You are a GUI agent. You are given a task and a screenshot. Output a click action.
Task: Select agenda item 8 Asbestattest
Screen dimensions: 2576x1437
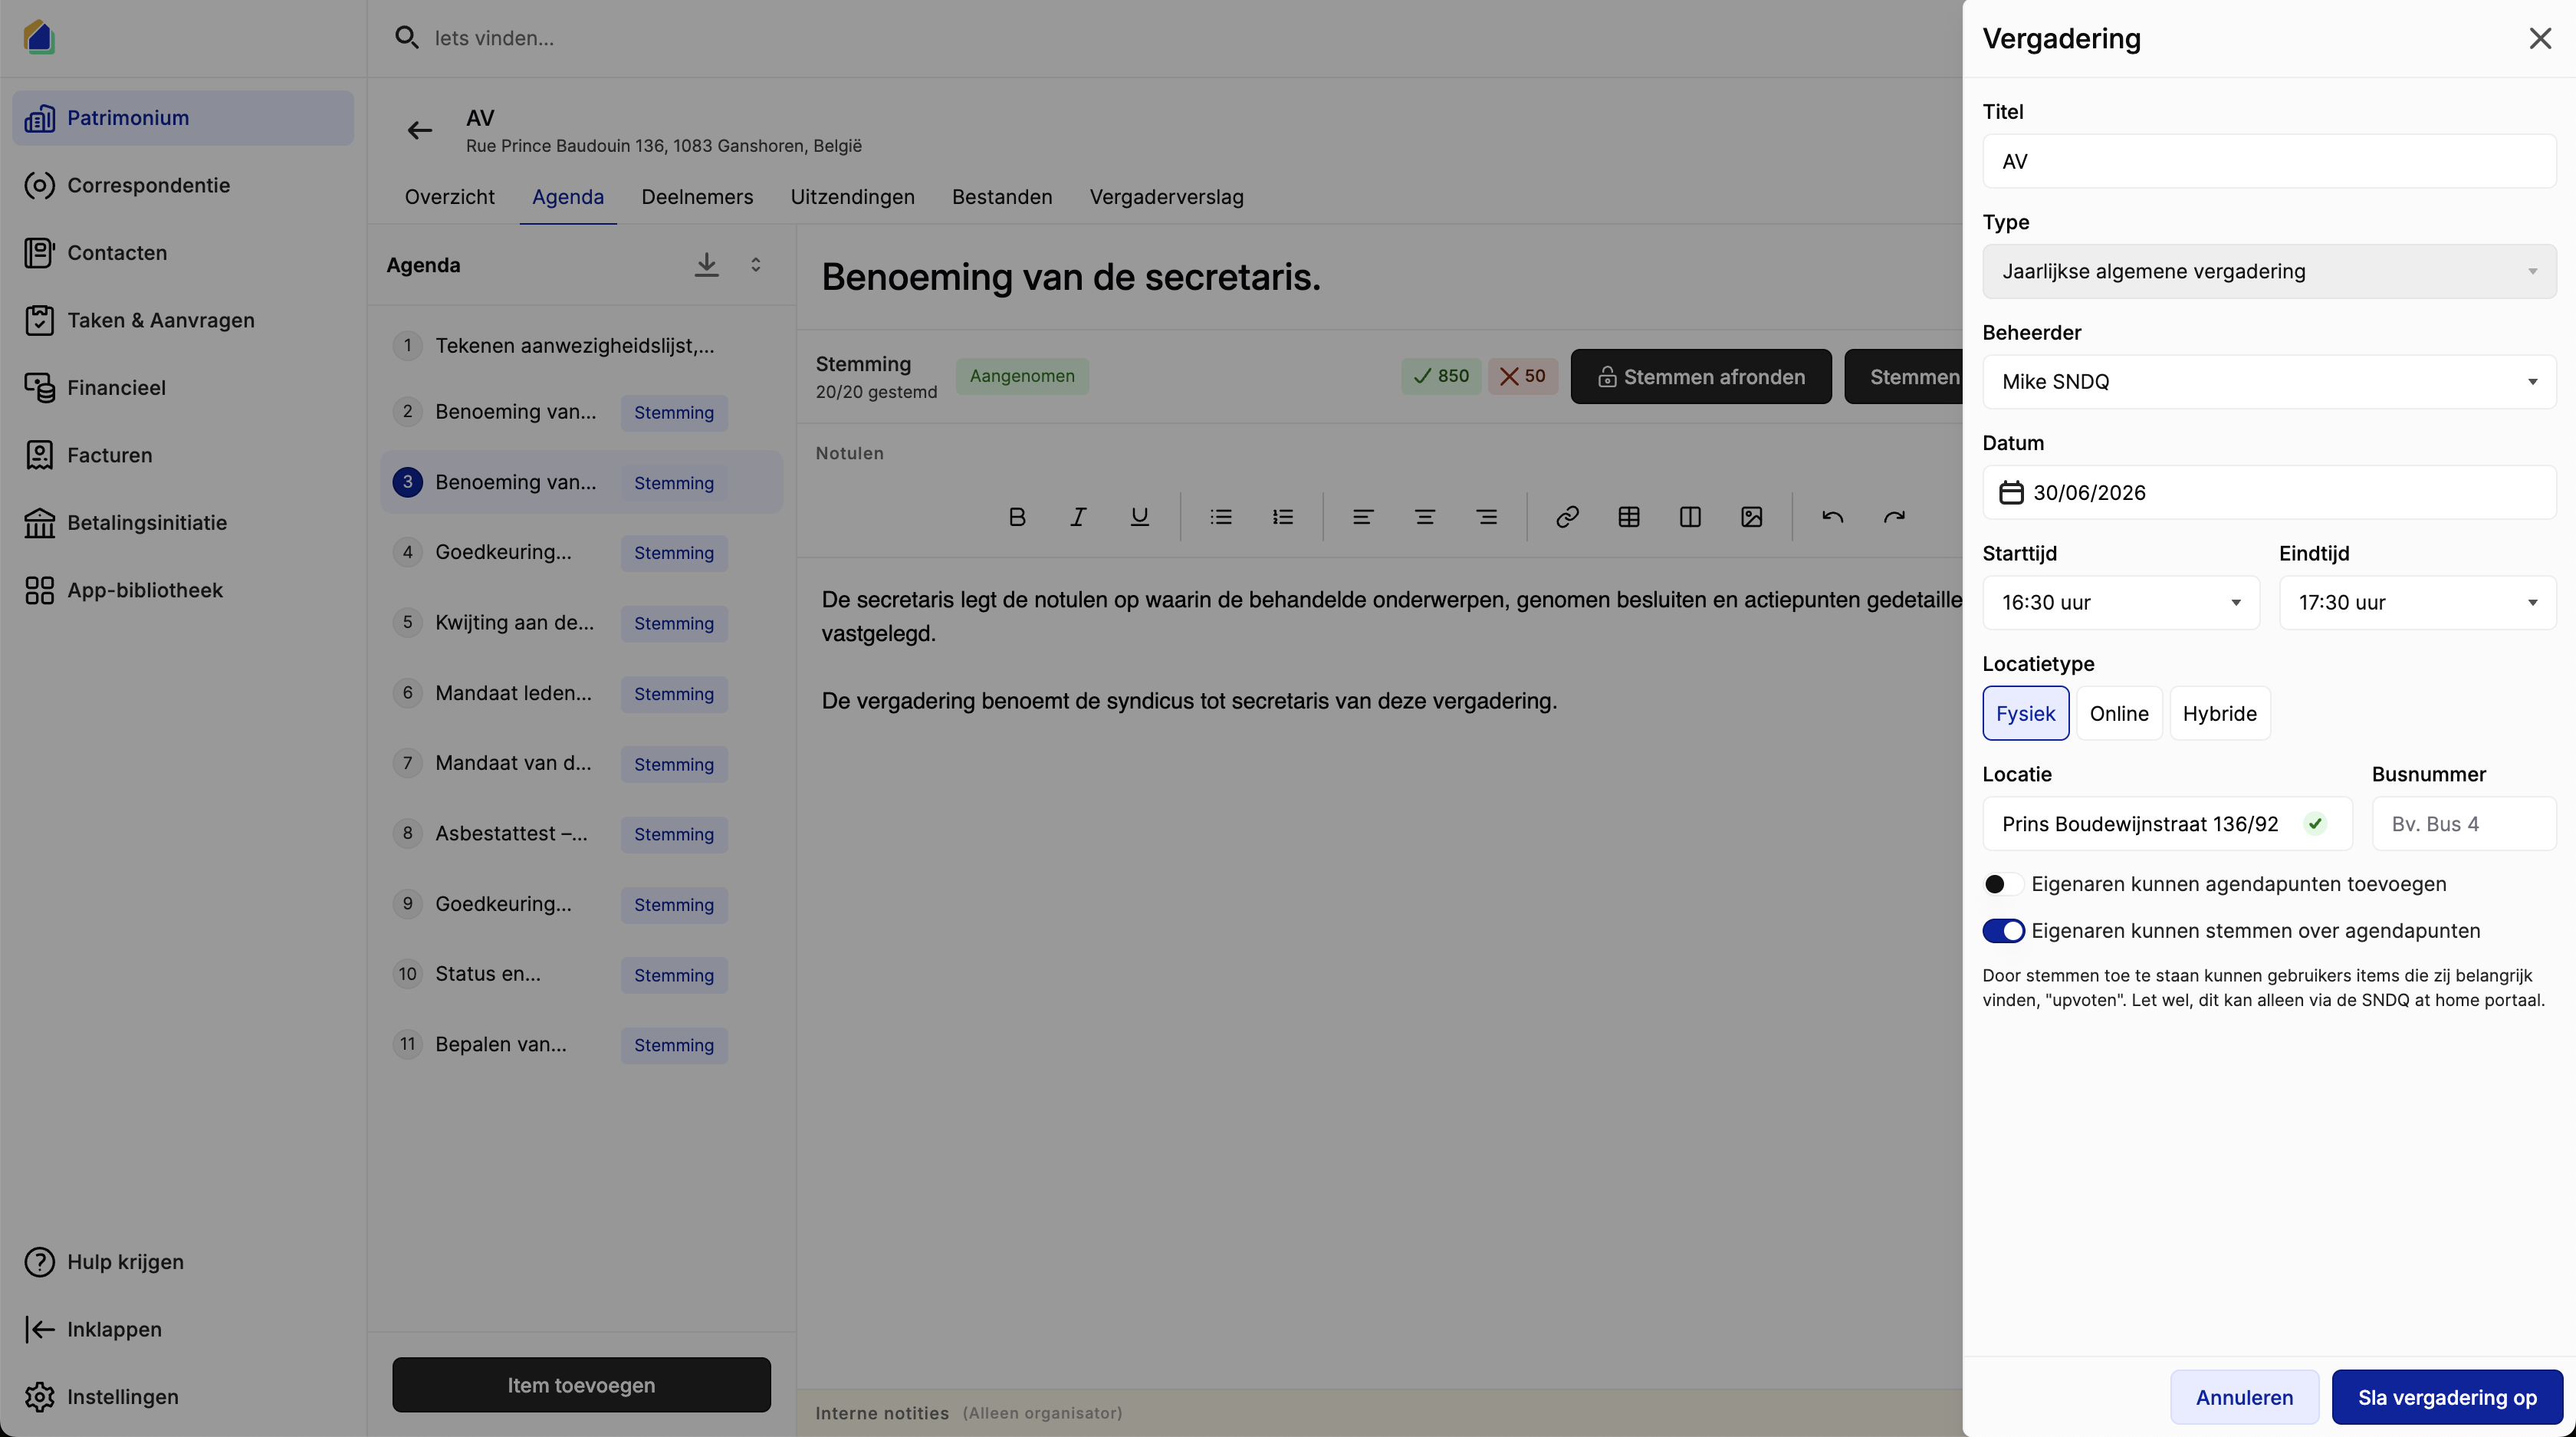(x=581, y=834)
